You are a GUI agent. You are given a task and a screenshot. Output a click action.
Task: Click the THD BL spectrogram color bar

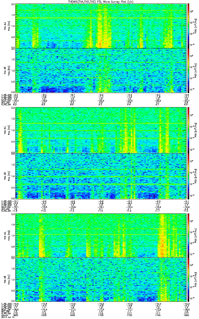(188, 130)
